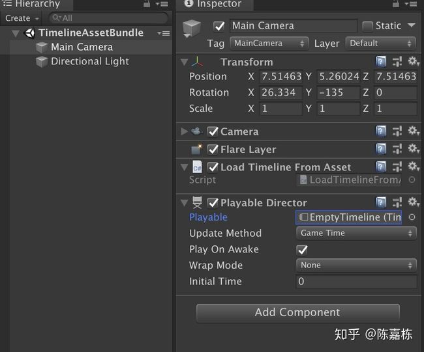Viewport: 424px width, 352px height.
Task: Click Position Y field 5.26024
Action: point(339,77)
